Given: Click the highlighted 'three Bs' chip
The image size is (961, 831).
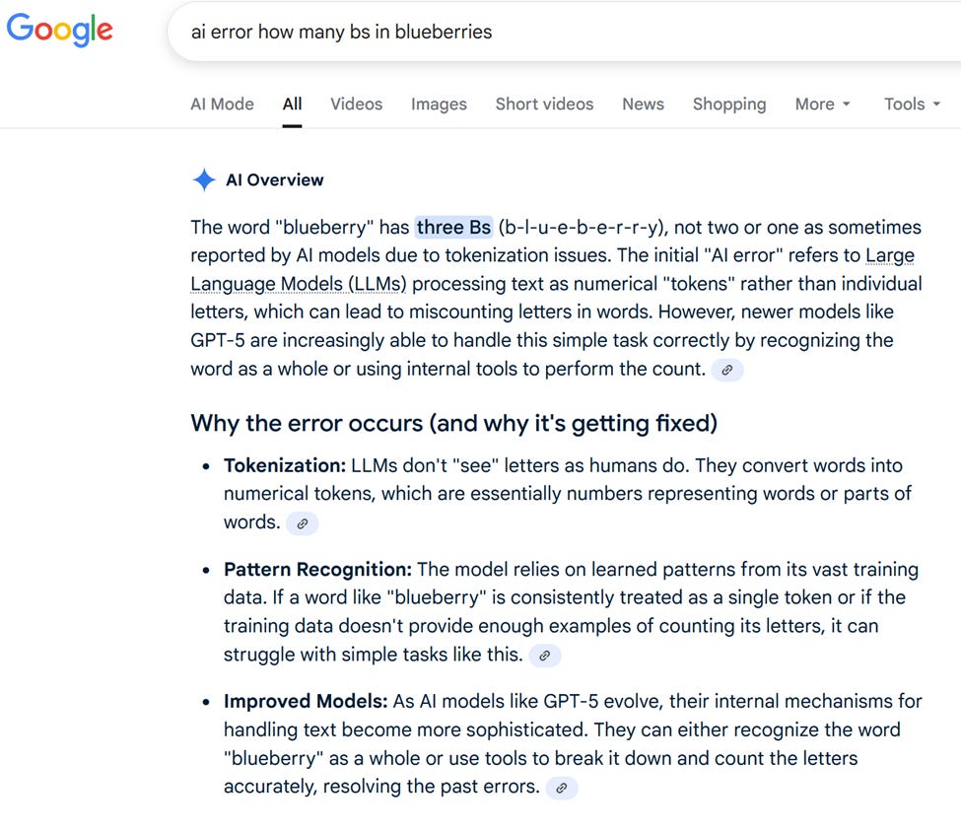Looking at the screenshot, I should point(453,227).
